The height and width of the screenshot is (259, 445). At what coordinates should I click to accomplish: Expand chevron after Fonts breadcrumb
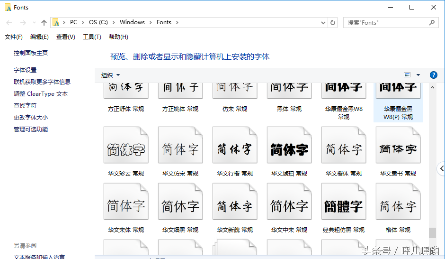(177, 22)
